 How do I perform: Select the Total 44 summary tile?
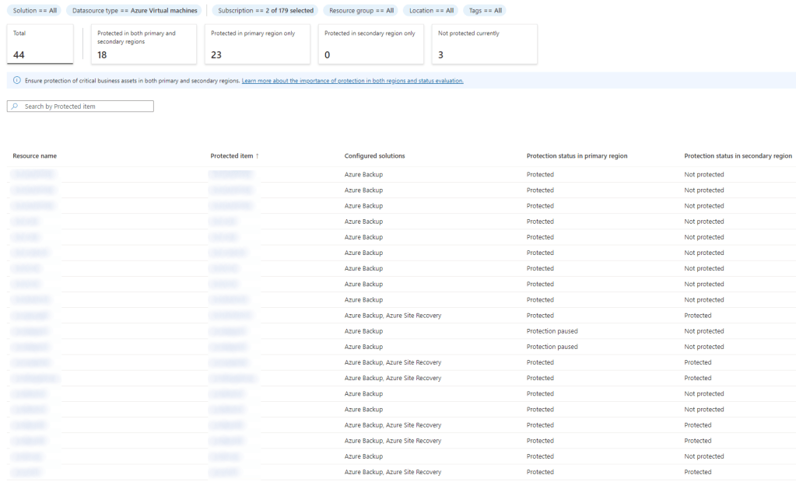click(x=40, y=44)
